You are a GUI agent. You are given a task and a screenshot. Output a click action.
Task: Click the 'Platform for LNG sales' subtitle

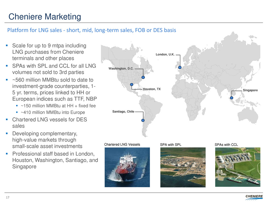point(92,30)
